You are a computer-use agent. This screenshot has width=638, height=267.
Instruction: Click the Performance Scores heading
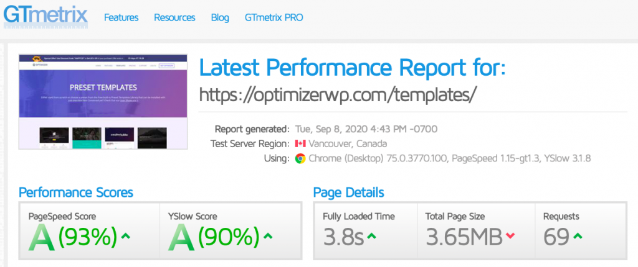coord(76,192)
